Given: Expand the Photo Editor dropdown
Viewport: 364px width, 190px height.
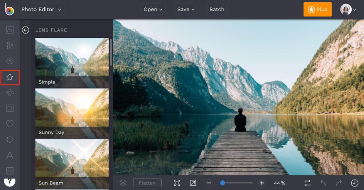Looking at the screenshot, I should [41, 10].
